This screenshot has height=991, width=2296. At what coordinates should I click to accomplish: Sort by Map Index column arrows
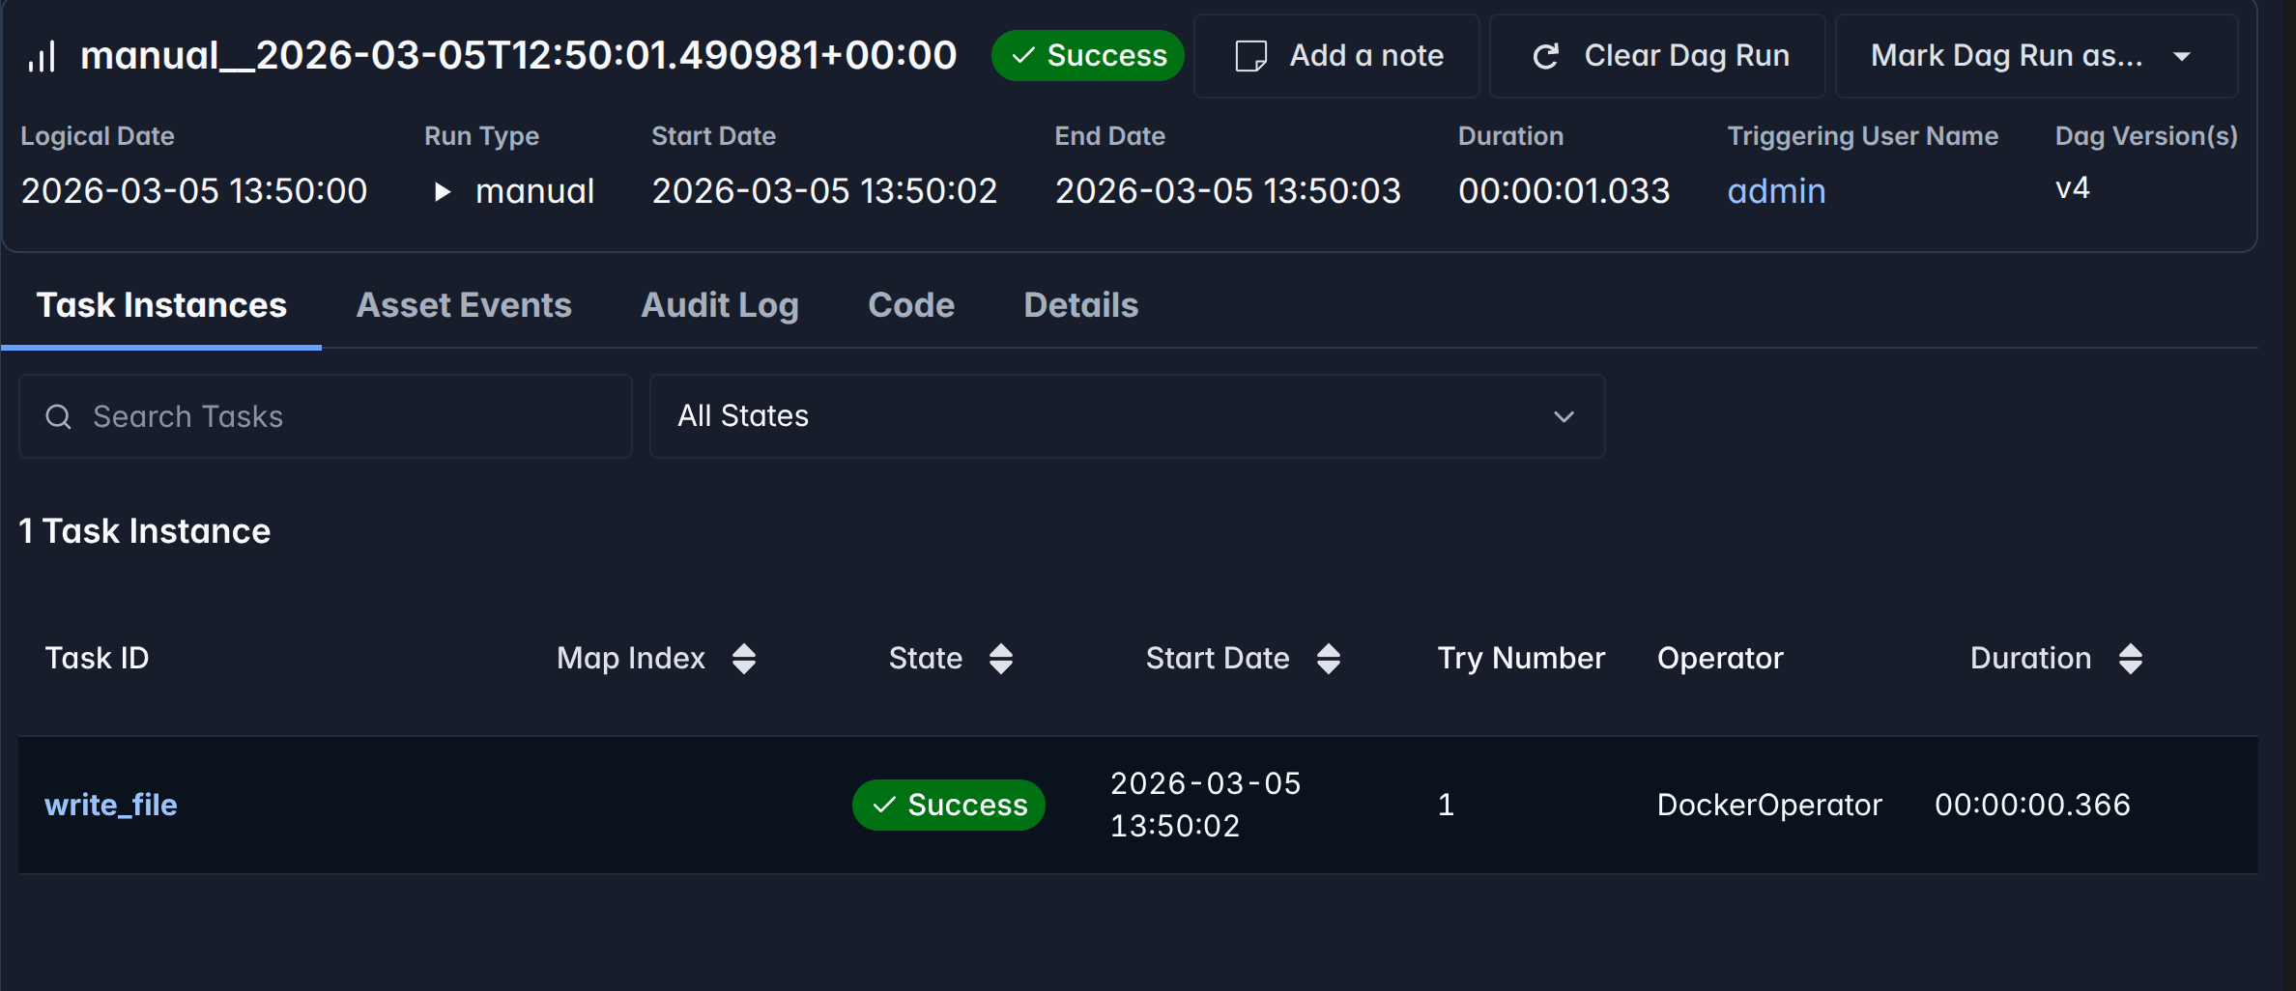[743, 659]
